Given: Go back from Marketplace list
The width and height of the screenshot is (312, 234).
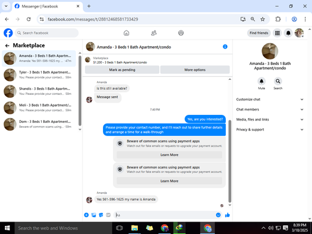Looking at the screenshot, I should point(7,46).
